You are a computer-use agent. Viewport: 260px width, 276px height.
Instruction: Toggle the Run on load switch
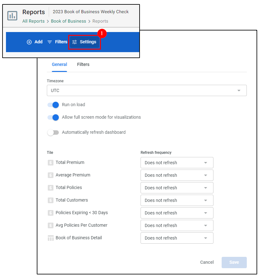click(x=53, y=105)
